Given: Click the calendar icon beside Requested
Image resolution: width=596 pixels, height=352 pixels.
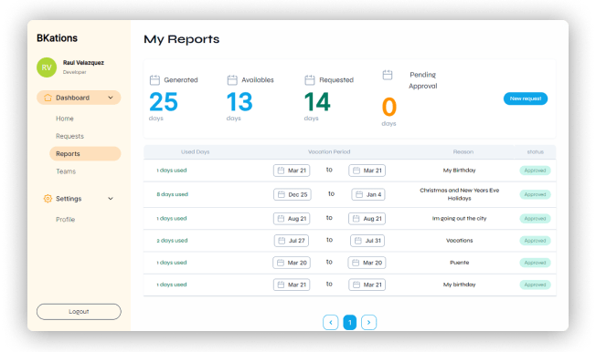Looking at the screenshot, I should (x=310, y=80).
